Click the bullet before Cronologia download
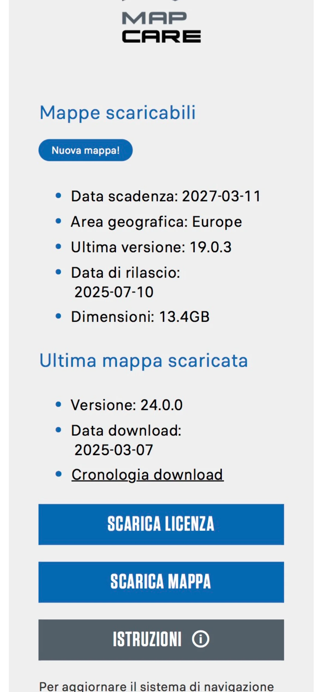This screenshot has width=319, height=692. (58, 474)
